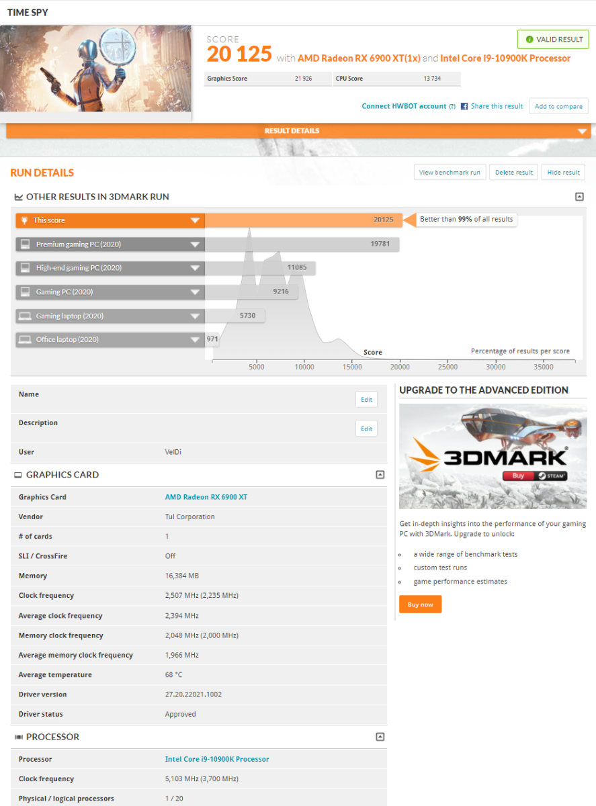The height and width of the screenshot is (806, 596).
Task: Open Intel Core i9-10900K Processor link in header
Action: click(505, 58)
